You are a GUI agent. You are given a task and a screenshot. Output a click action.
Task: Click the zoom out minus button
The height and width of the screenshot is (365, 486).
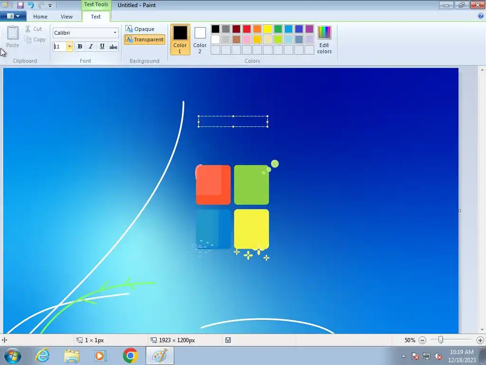tap(422, 340)
